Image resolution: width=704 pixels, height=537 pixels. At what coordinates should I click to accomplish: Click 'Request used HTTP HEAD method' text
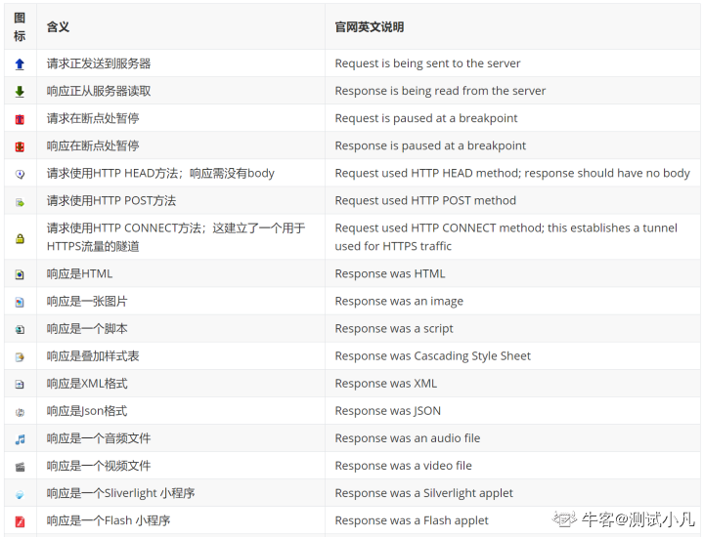click(x=428, y=173)
